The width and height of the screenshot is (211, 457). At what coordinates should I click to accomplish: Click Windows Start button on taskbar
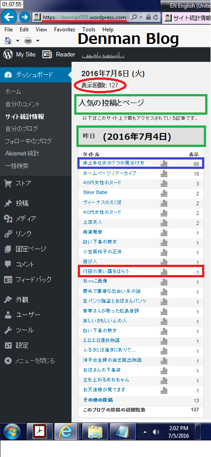(x=12, y=431)
